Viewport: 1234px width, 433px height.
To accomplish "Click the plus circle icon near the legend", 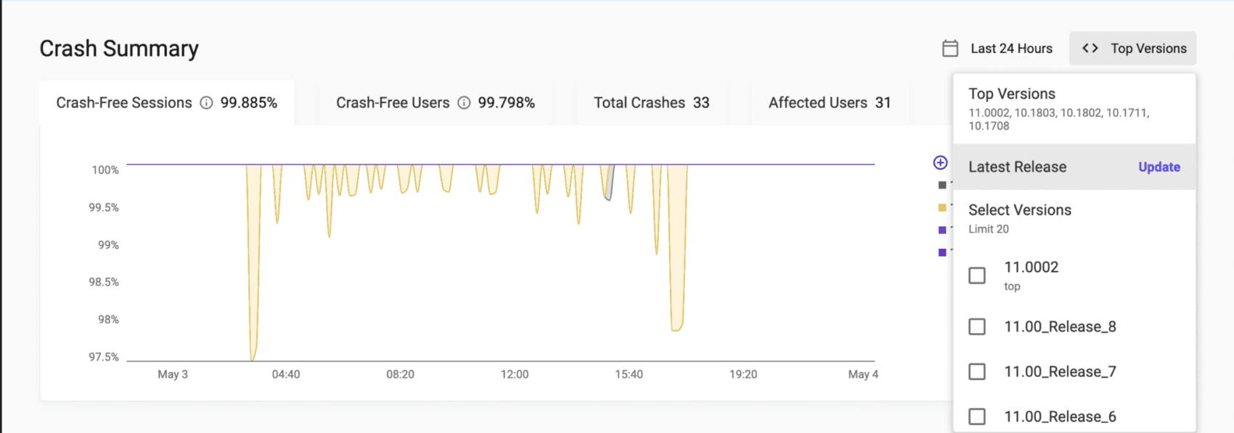I will click(x=940, y=162).
